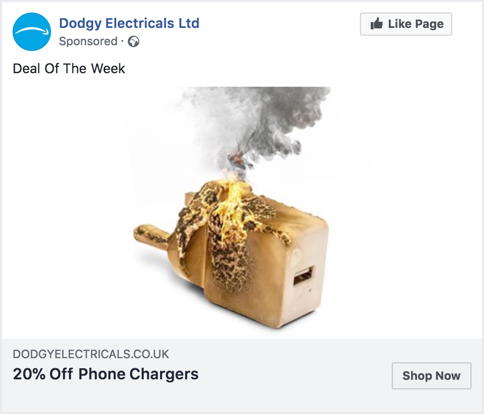Viewport: 484px width, 414px height.
Task: Open the burning charger ad image
Action: point(242,213)
